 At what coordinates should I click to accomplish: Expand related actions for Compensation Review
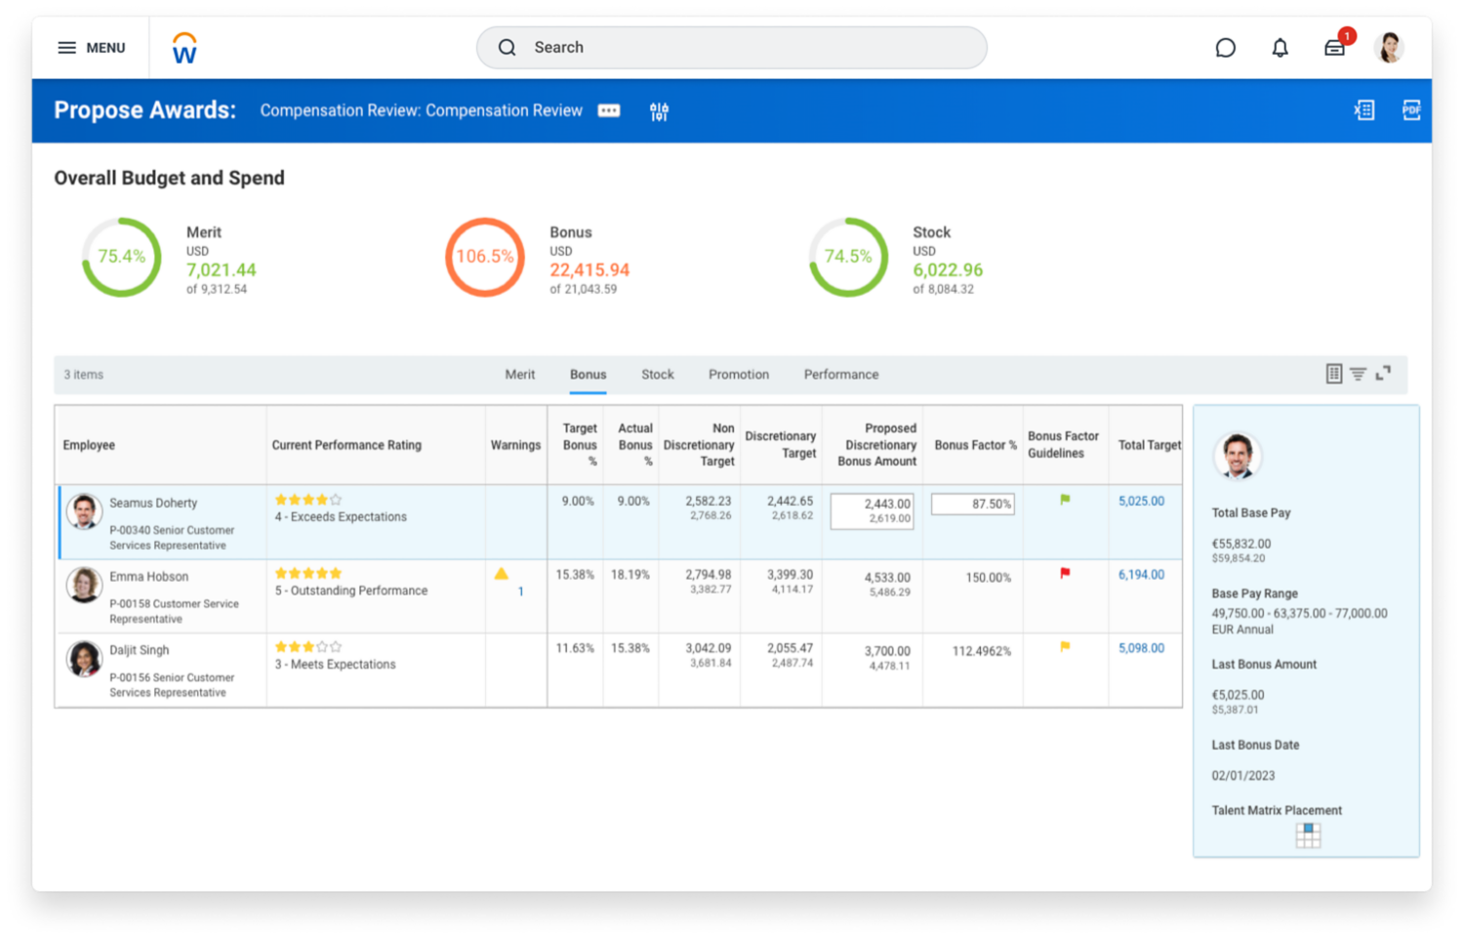coord(609,110)
